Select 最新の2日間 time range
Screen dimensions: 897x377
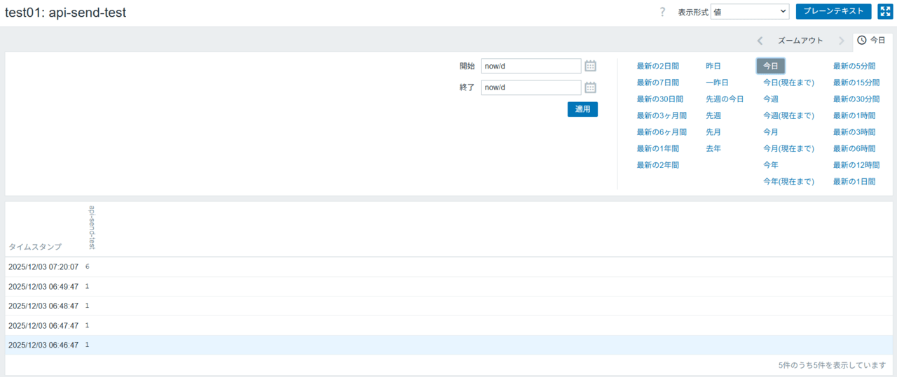[657, 66]
